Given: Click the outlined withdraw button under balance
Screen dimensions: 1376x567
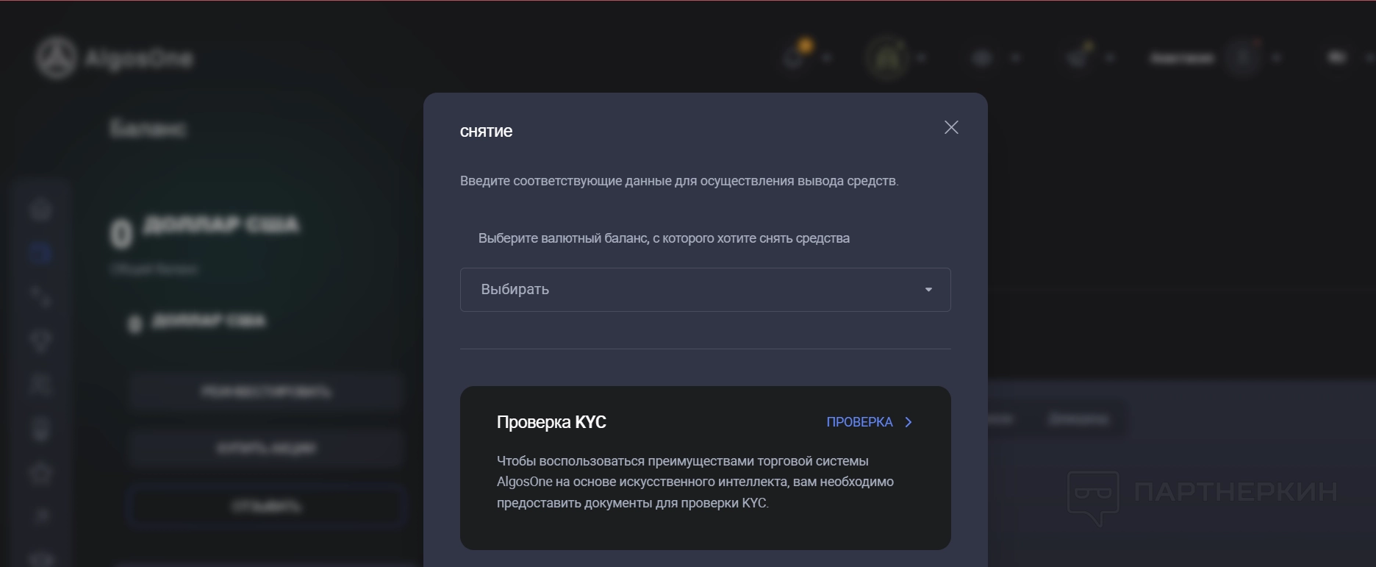Looking at the screenshot, I should point(266,506).
